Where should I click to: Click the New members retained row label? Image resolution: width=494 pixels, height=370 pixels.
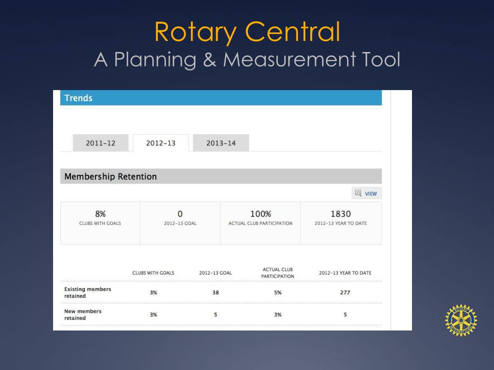point(83,314)
